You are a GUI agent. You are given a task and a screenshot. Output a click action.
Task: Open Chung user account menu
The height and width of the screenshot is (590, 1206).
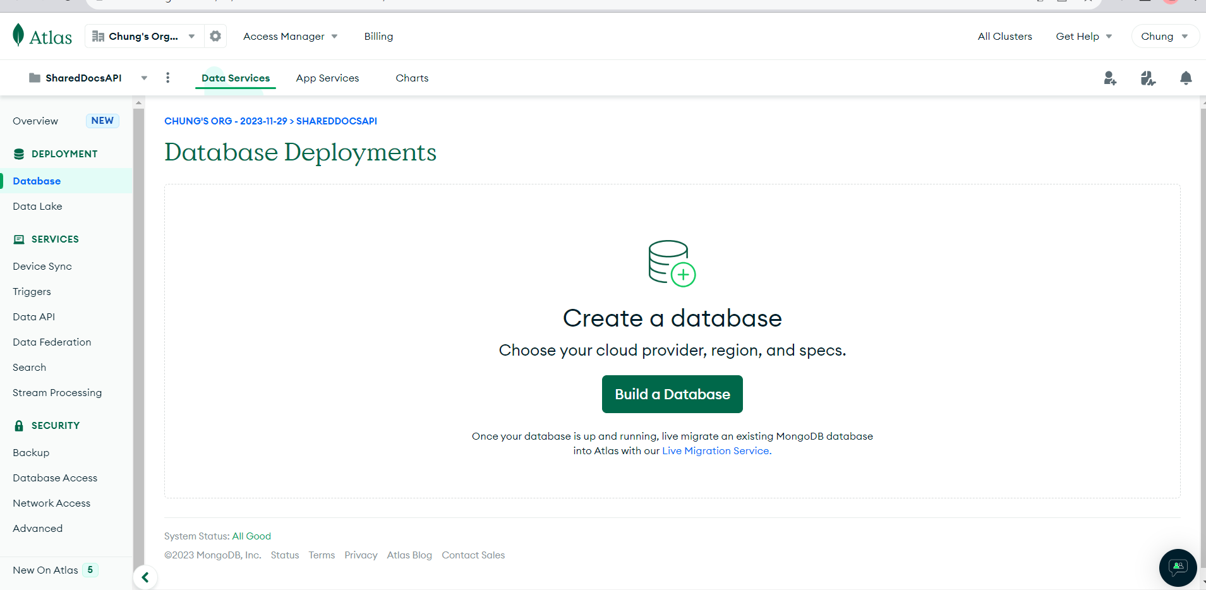click(1164, 37)
